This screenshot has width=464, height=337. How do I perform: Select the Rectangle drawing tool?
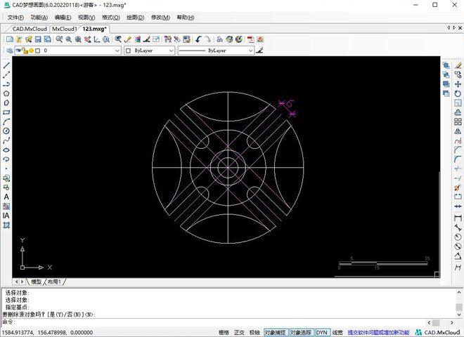[x=6, y=112]
